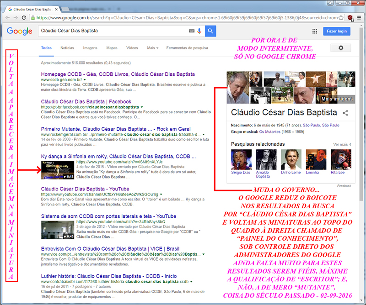This screenshot has height=305, width=366.
Task: Activate voice search microphone icon
Action: [x=199, y=31]
